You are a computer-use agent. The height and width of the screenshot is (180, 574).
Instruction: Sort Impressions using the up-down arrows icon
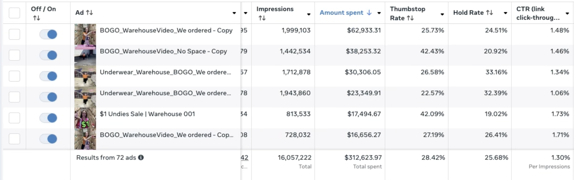pos(262,18)
